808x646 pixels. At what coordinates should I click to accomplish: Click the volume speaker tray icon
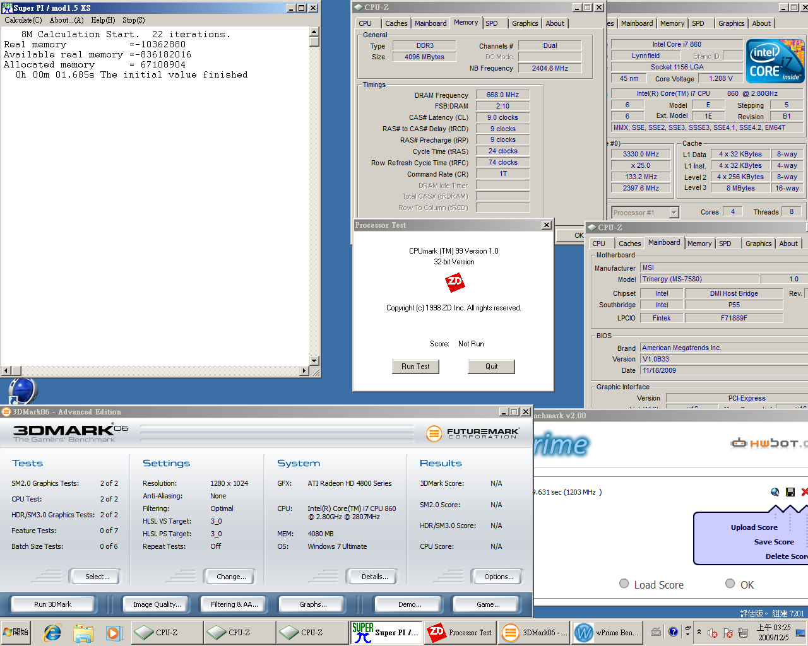[x=713, y=633]
